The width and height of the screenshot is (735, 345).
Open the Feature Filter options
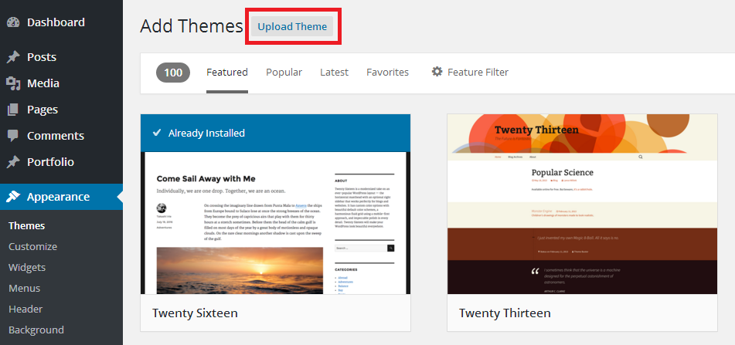point(470,72)
